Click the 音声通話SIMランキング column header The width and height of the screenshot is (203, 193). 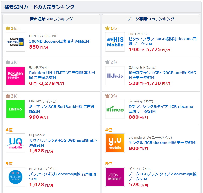[x=51, y=19]
